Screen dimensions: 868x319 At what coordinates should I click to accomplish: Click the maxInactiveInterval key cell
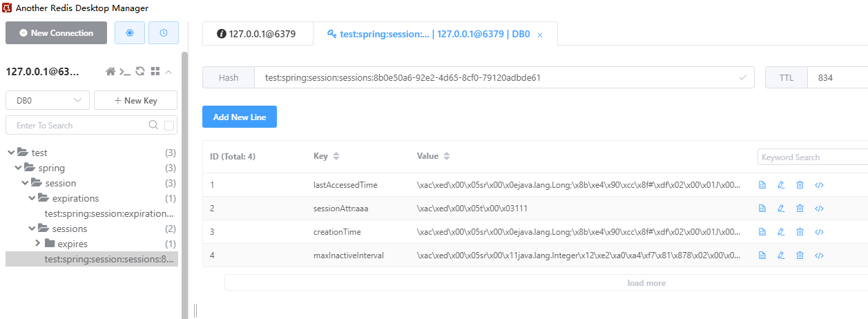[349, 255]
